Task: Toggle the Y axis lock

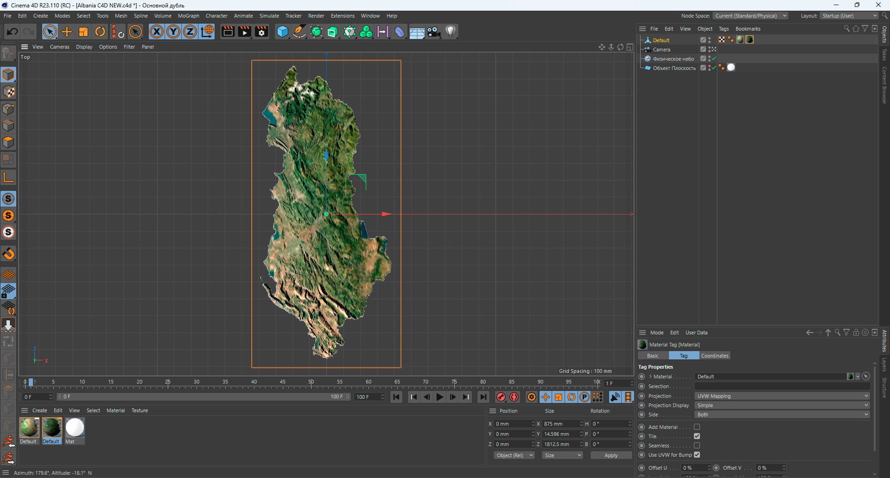Action: point(173,31)
